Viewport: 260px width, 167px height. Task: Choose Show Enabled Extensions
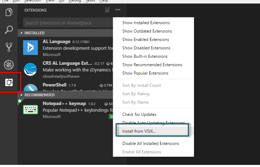pos(145,40)
